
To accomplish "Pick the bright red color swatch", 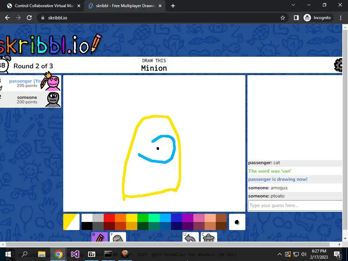I will pos(109,218).
